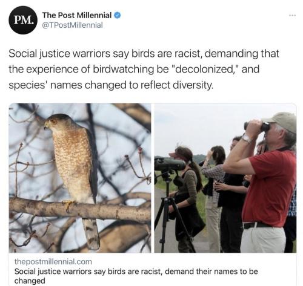Click the word "decolonized" in the tweet
This screenshot has height=286, width=303.
(x=204, y=69)
